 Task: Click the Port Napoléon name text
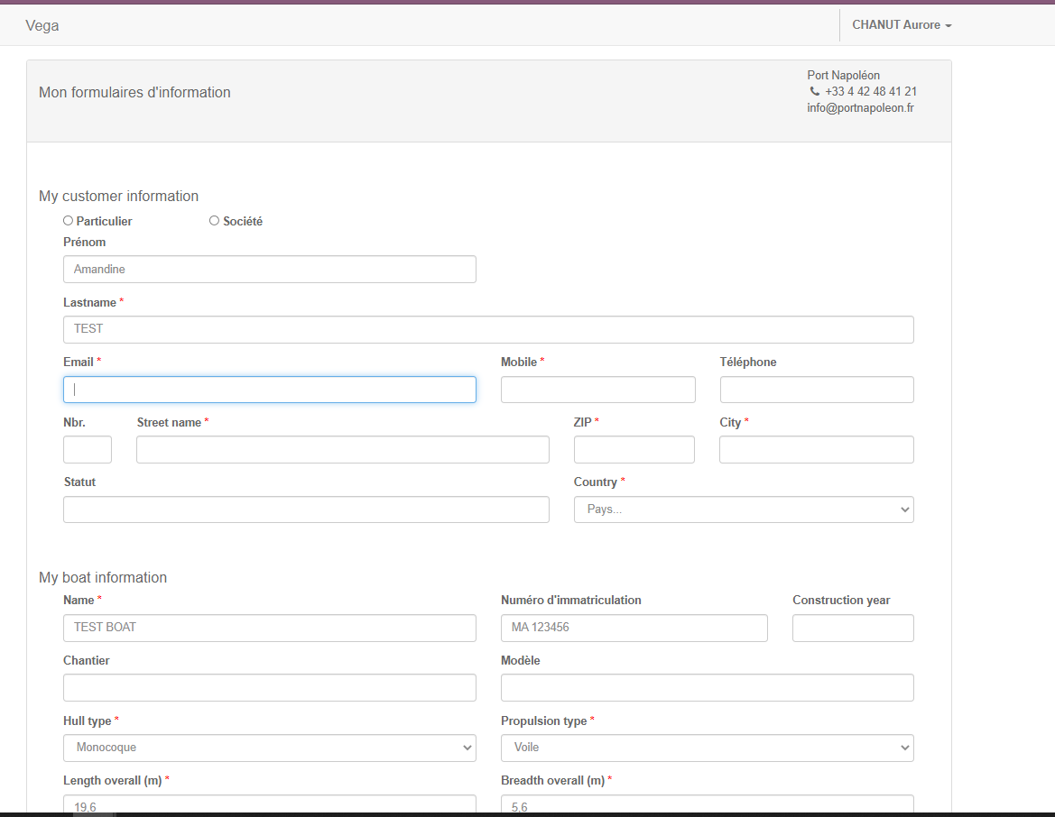coord(844,76)
